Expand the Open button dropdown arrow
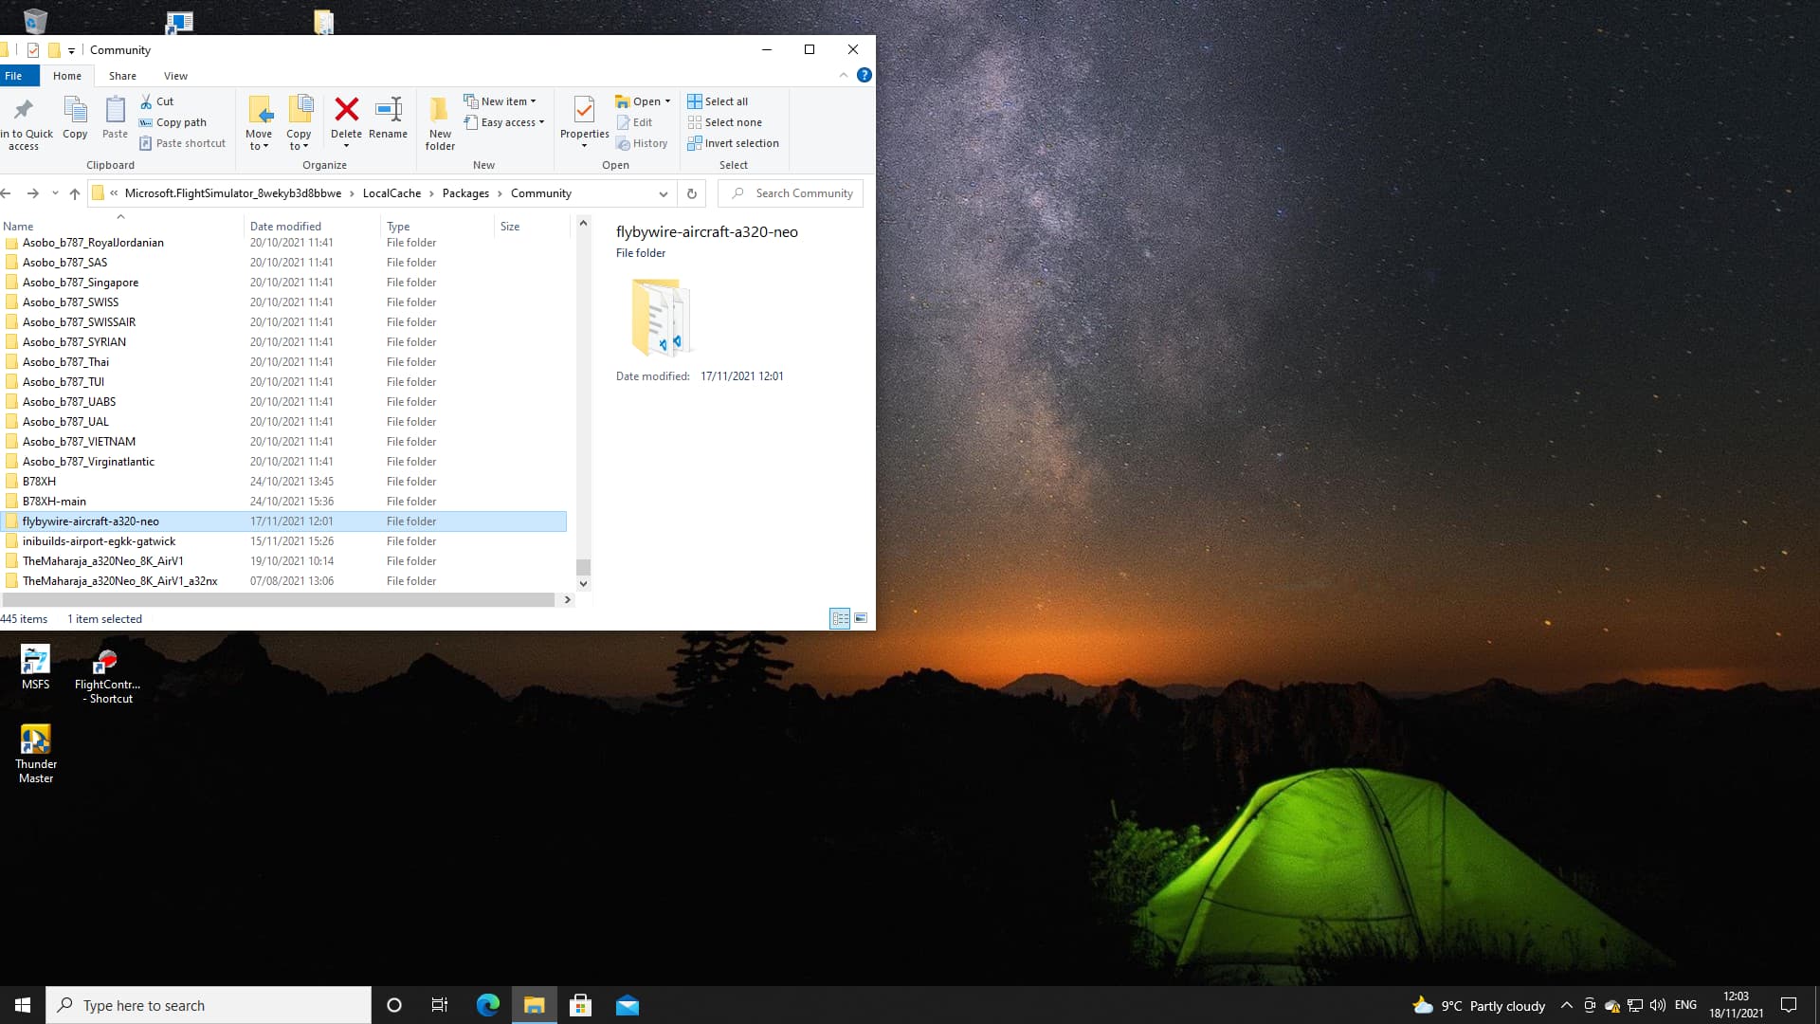This screenshot has height=1024, width=1820. 667,101
